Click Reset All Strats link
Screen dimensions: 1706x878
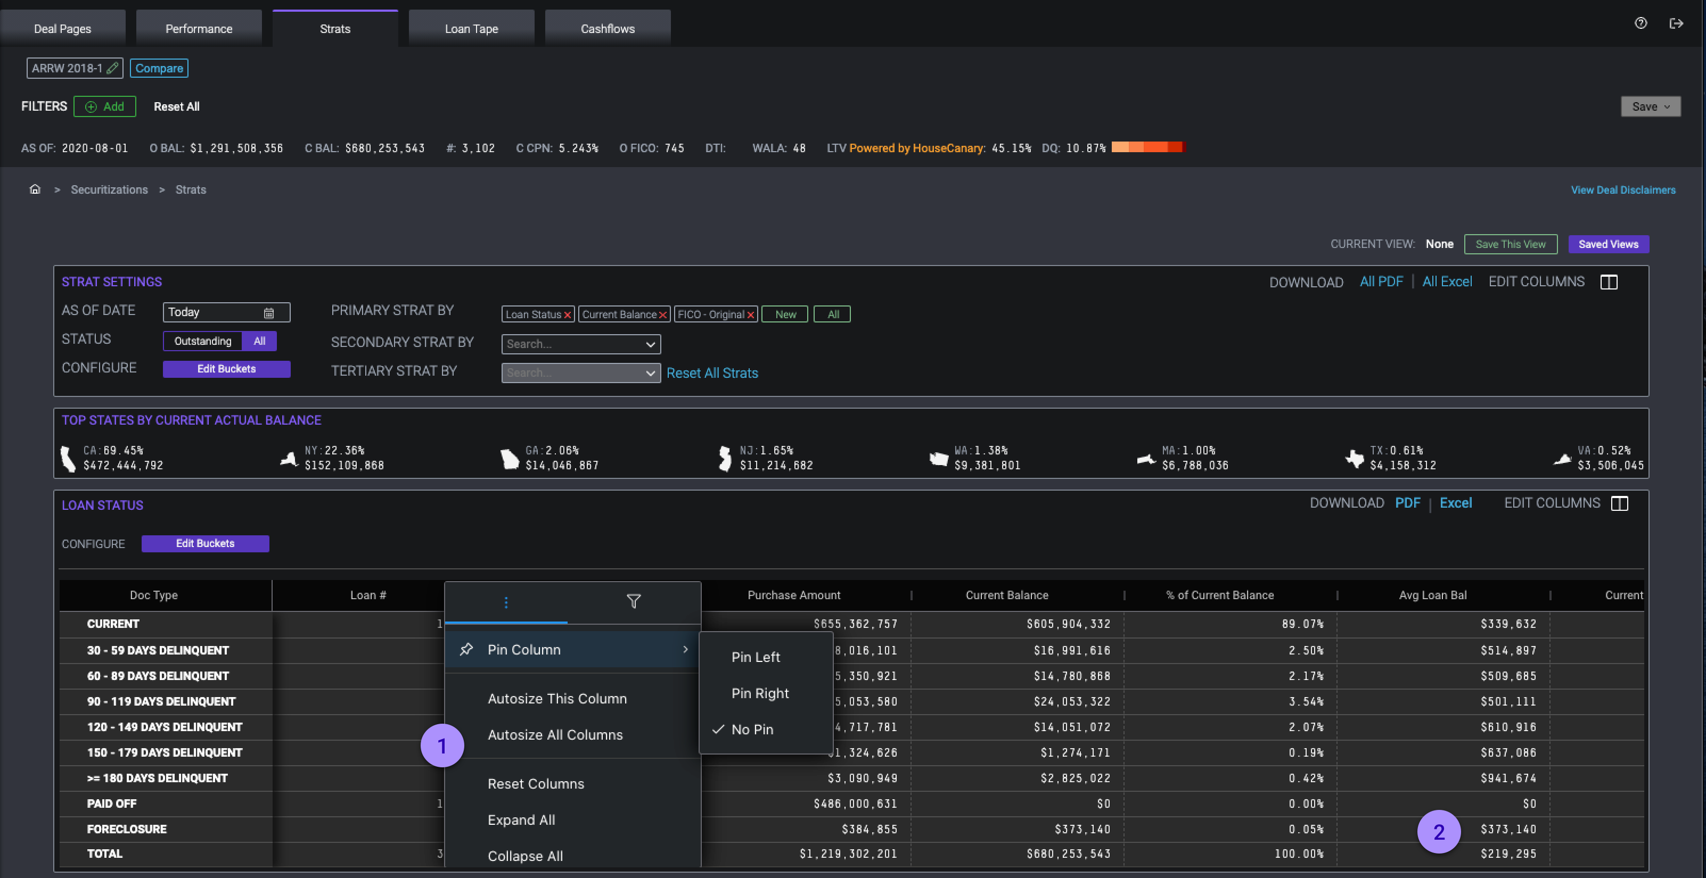(712, 373)
